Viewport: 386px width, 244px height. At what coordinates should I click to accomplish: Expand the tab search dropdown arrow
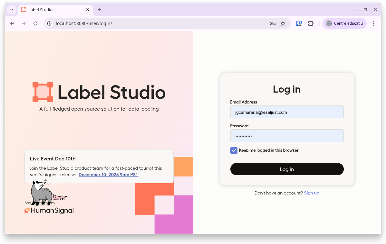pyautogui.click(x=12, y=10)
